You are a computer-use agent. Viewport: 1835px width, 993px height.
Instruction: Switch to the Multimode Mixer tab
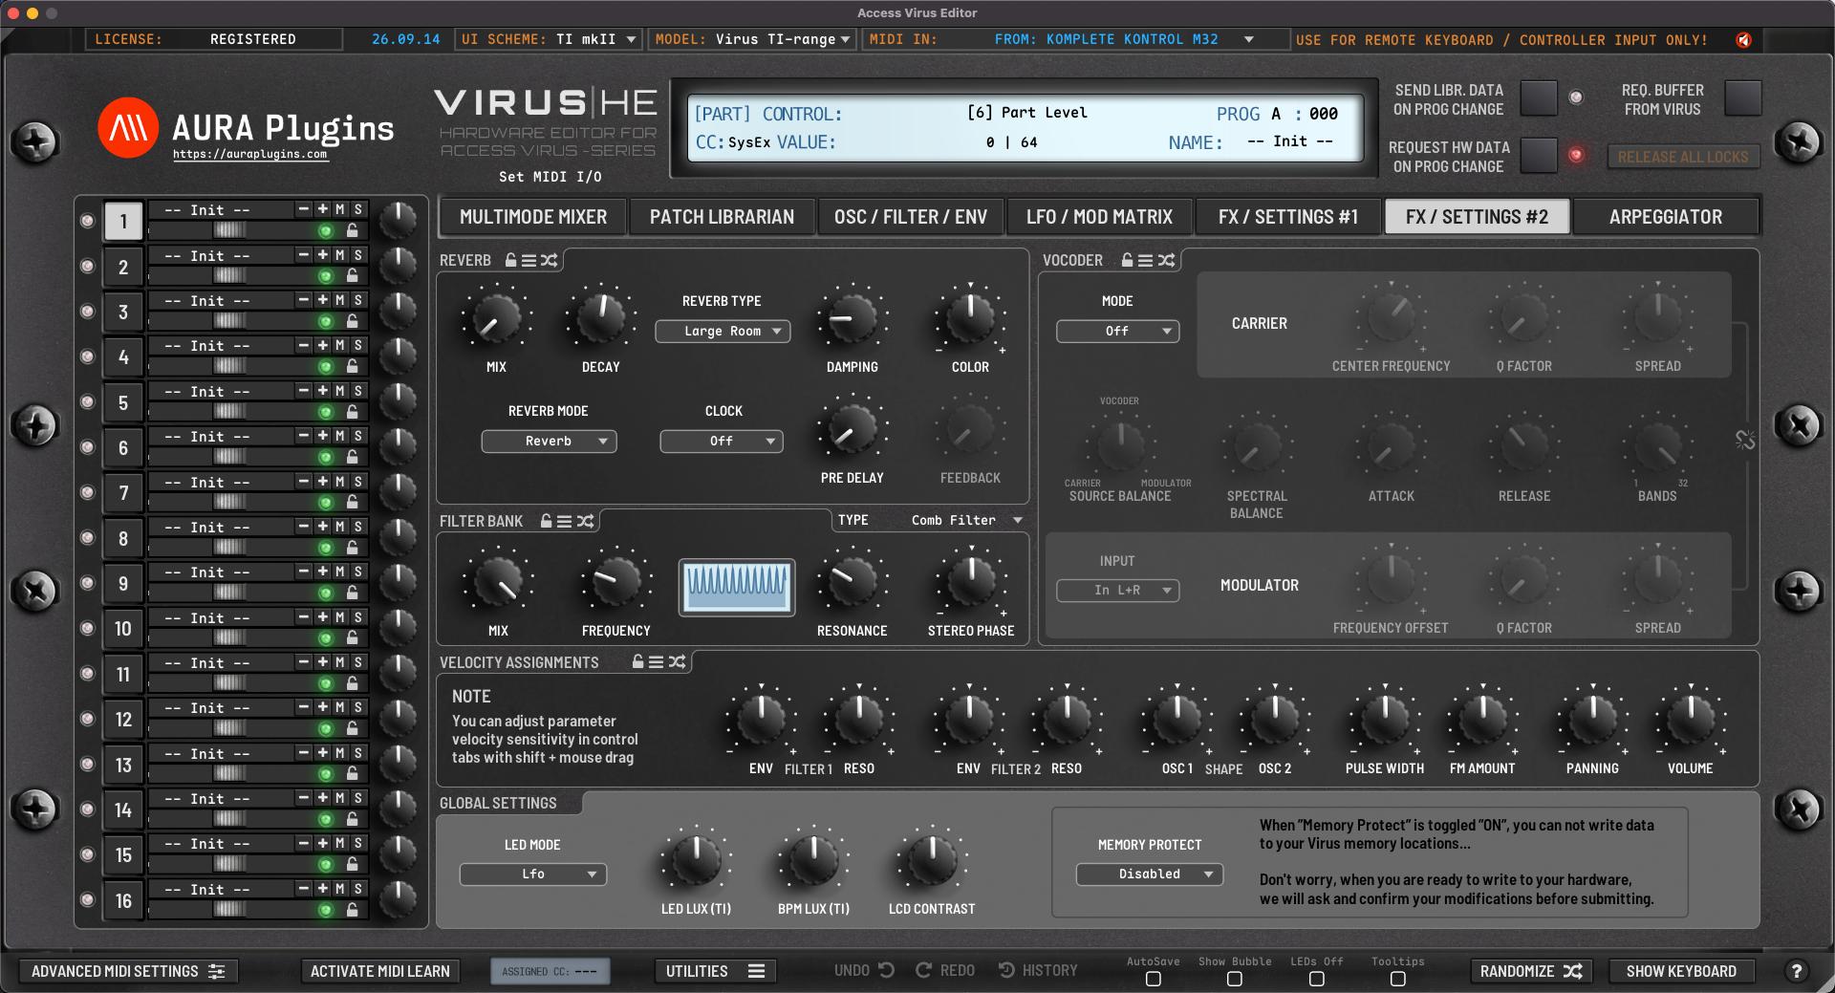[x=533, y=217]
